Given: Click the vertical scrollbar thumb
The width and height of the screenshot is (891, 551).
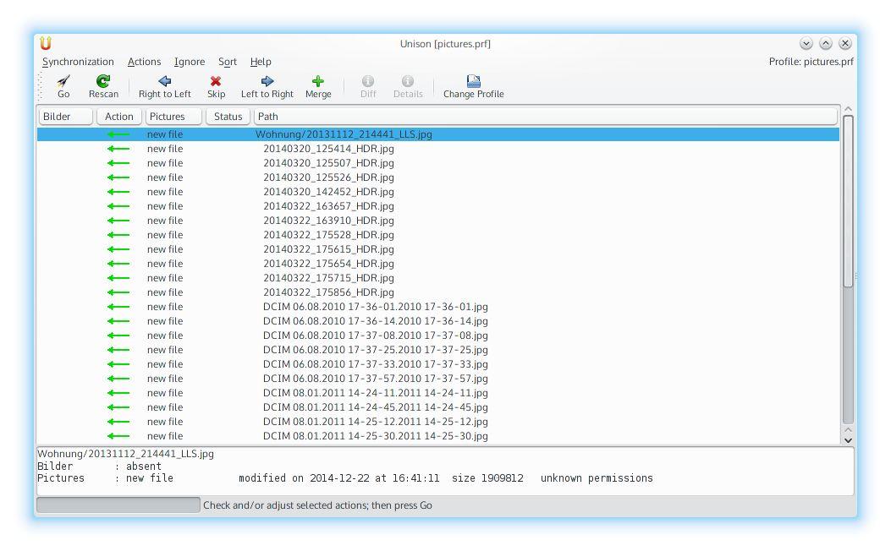Looking at the screenshot, I should 848,201.
